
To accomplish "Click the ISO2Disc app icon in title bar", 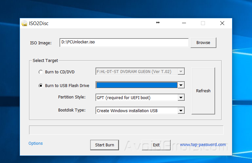I will click(x=24, y=23).
